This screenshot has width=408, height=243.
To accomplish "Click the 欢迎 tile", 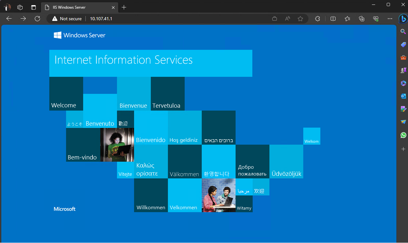I will [261, 187].
